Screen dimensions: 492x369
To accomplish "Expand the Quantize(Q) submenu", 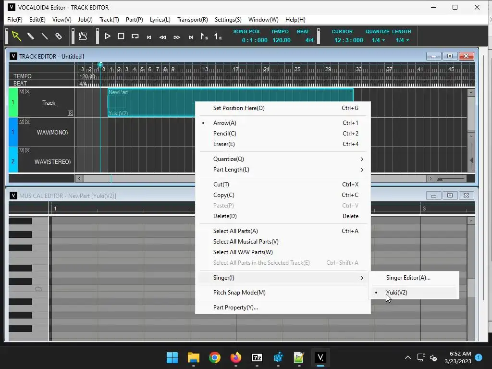I will click(283, 159).
